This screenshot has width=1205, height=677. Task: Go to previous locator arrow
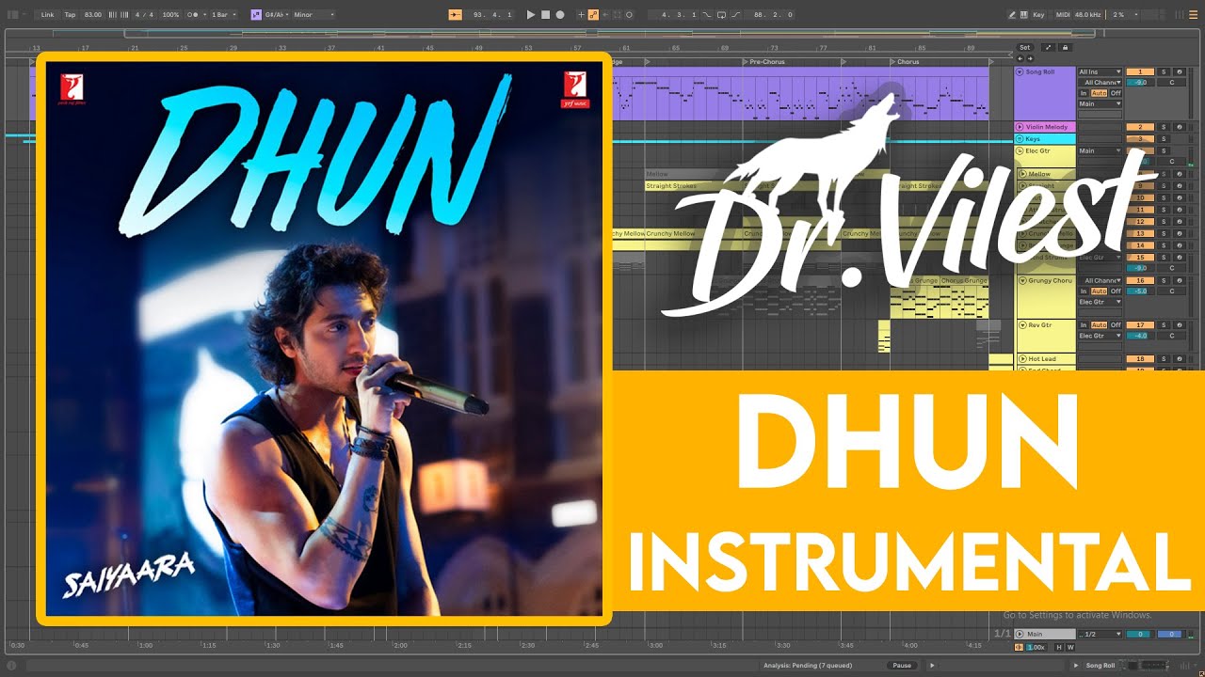pos(1020,58)
